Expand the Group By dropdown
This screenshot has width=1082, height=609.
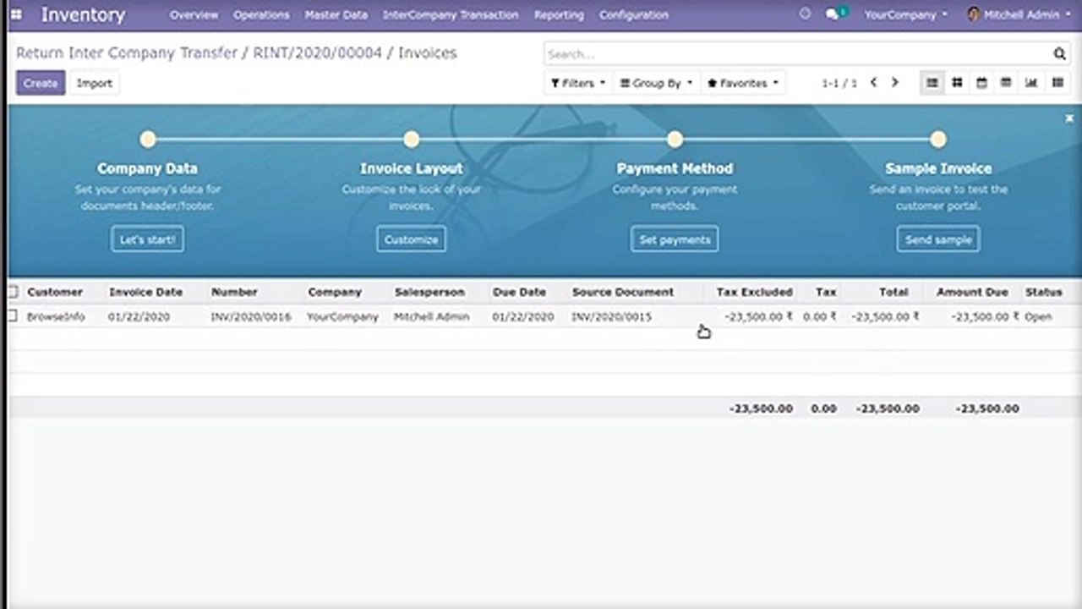coord(656,83)
